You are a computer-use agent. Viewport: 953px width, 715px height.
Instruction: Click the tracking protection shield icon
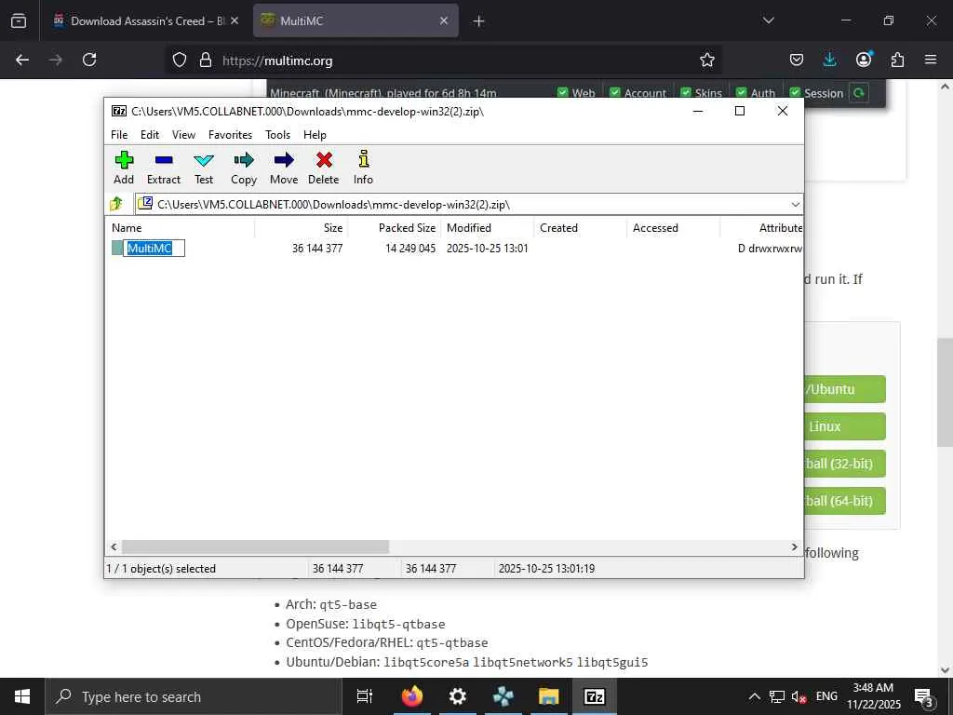(180, 60)
